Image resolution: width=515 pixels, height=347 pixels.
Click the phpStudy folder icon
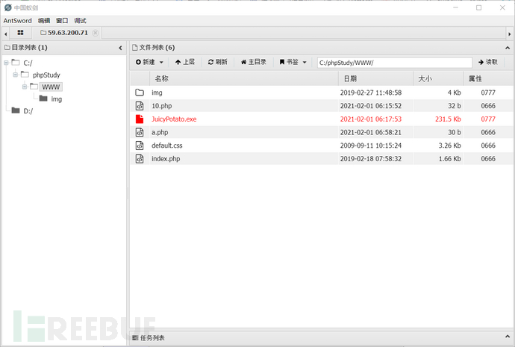25,74
